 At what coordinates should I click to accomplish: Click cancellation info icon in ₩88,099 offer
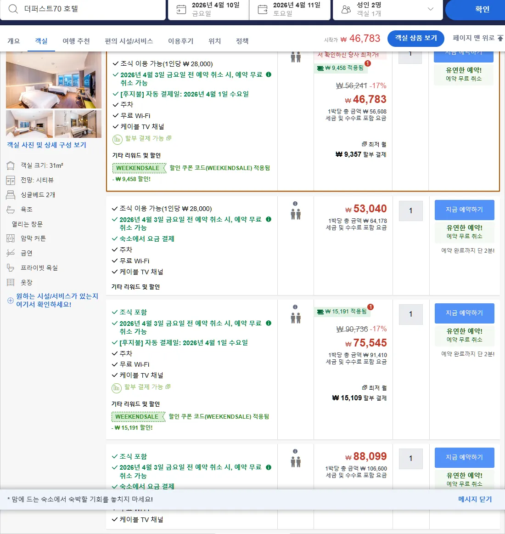point(269,467)
